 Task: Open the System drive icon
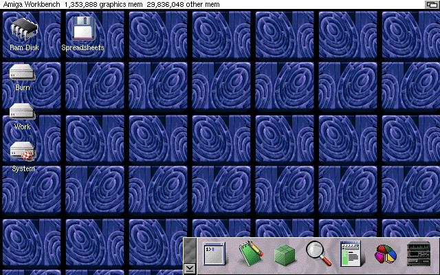click(x=22, y=151)
